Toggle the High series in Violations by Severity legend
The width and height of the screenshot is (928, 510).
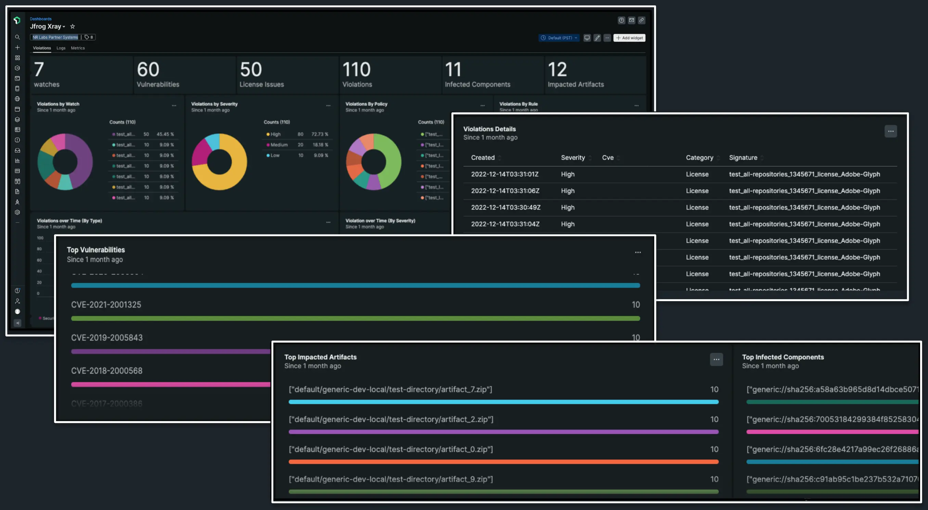pos(275,134)
